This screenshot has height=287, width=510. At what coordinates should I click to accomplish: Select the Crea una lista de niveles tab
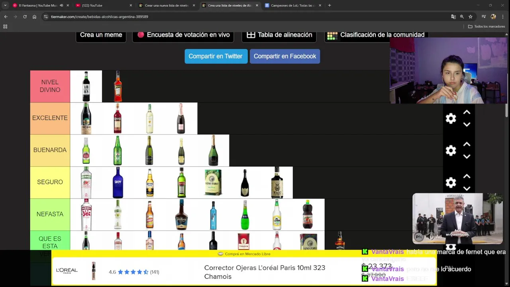(229, 5)
